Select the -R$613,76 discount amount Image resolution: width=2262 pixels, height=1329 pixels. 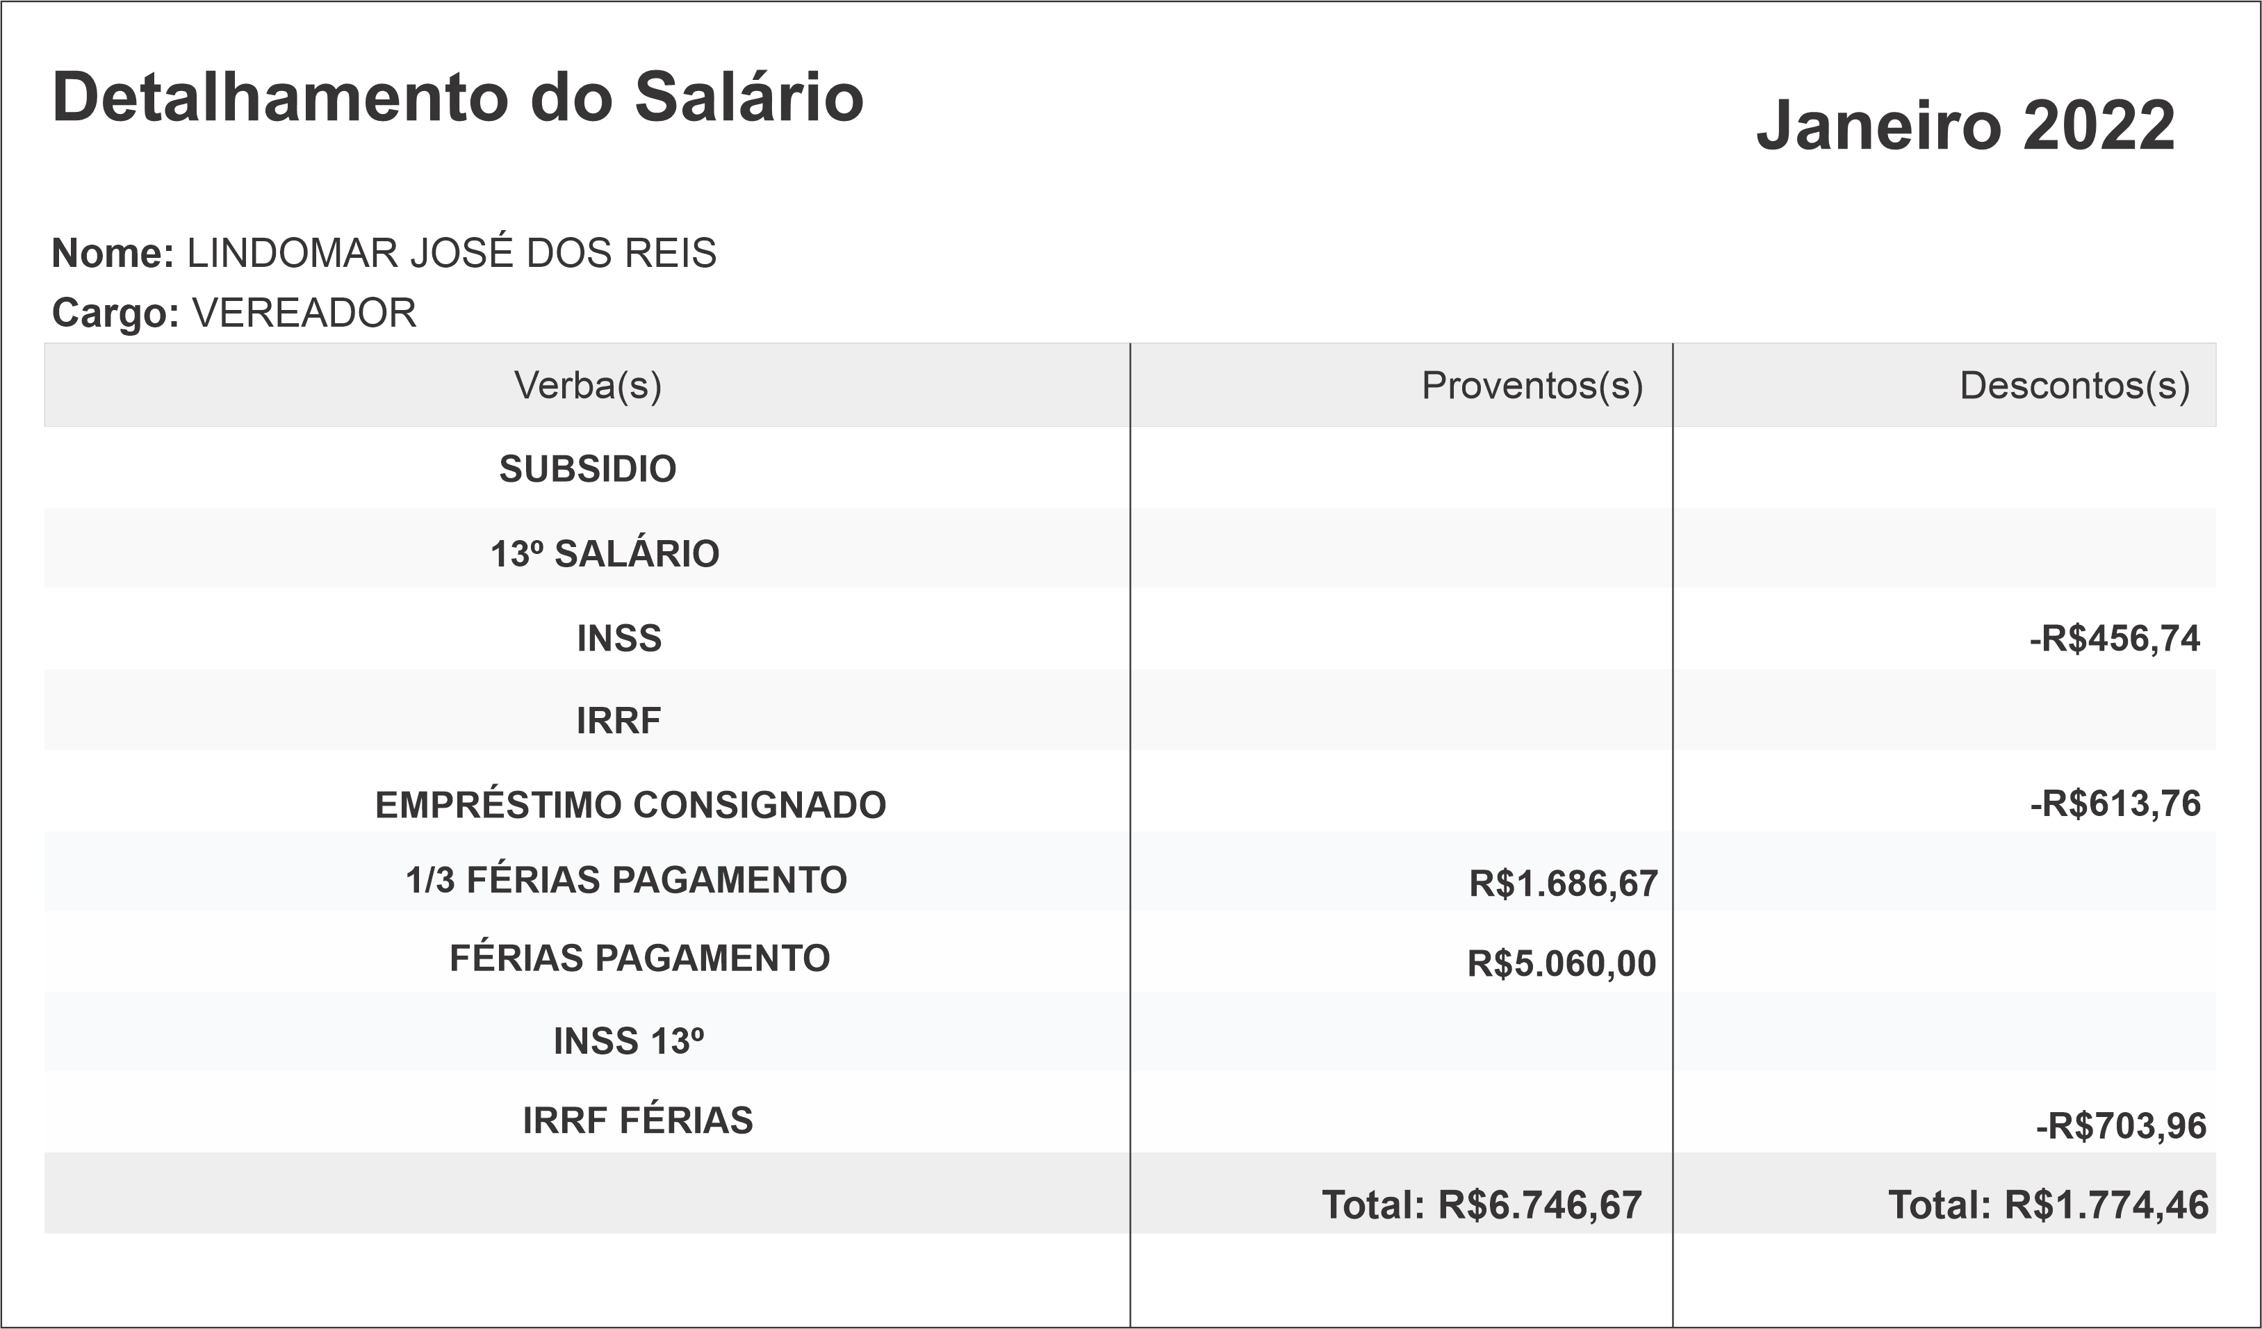point(2115,804)
